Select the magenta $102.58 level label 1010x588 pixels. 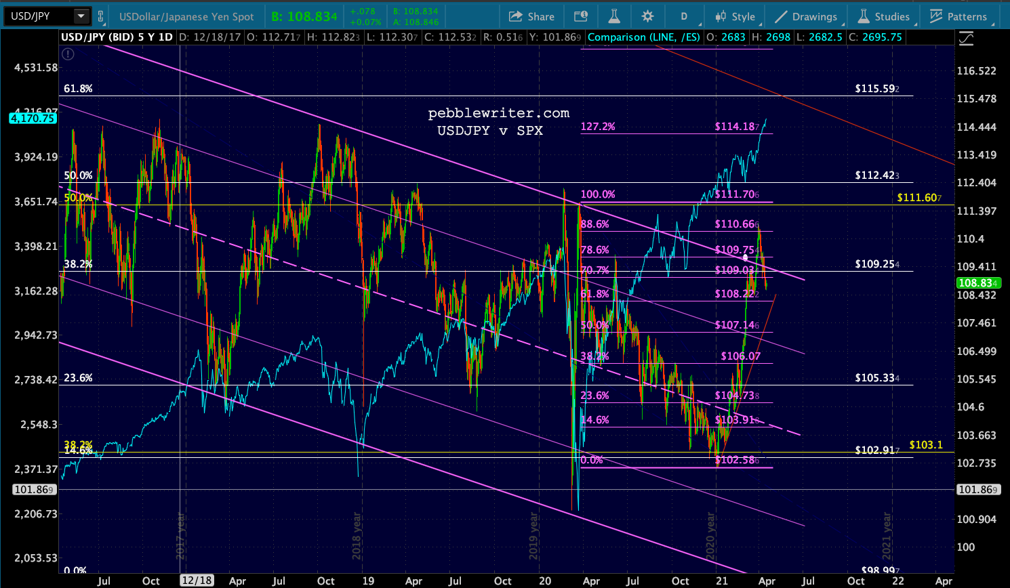(737, 460)
